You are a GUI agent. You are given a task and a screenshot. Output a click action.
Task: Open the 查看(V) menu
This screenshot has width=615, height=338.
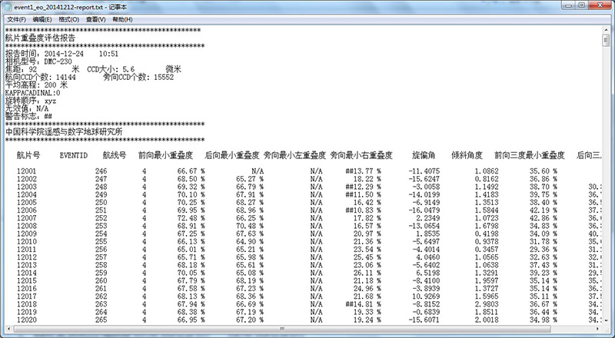pyautogui.click(x=96, y=18)
